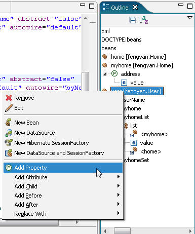Select the <home> reference node

click(x=151, y=151)
